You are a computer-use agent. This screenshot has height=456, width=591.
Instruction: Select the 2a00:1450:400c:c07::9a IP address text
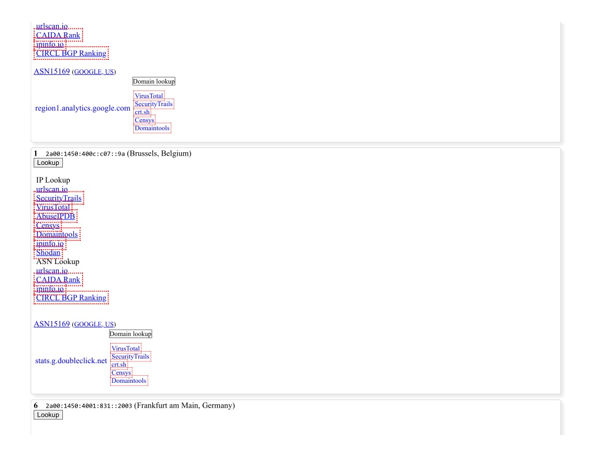pyautogui.click(x=85, y=153)
